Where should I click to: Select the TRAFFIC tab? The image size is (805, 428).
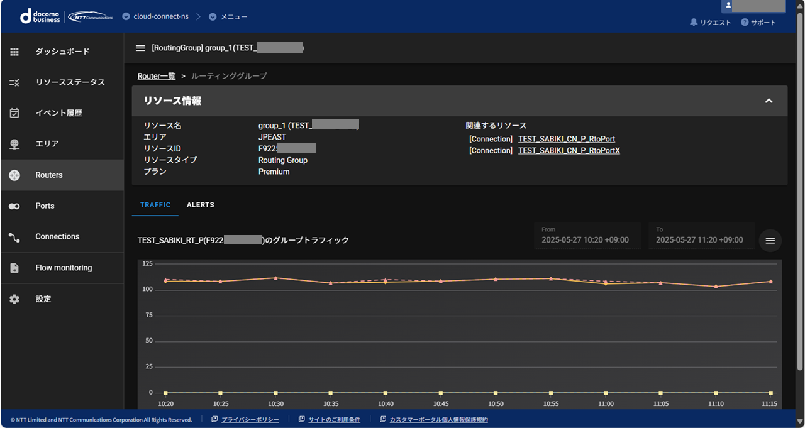pos(155,205)
